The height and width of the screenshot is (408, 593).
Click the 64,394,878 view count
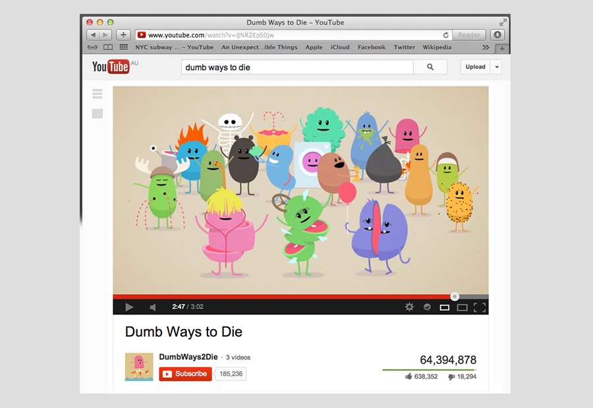click(x=448, y=360)
